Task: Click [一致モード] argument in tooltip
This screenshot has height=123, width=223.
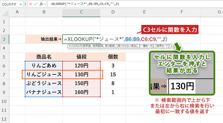Action: pyautogui.click(x=147, y=46)
